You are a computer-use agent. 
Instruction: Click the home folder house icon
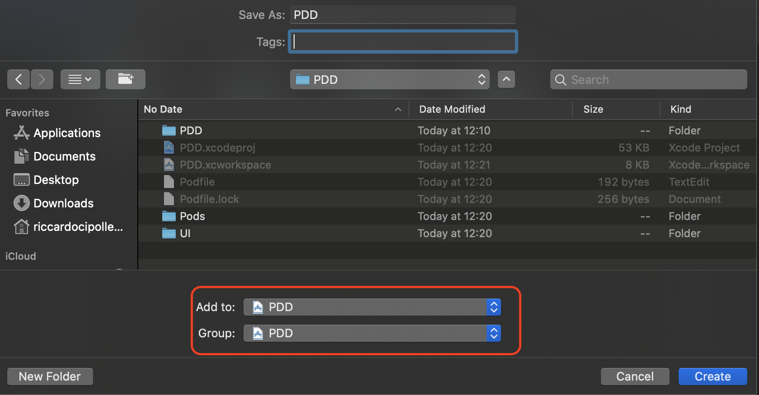click(x=21, y=226)
